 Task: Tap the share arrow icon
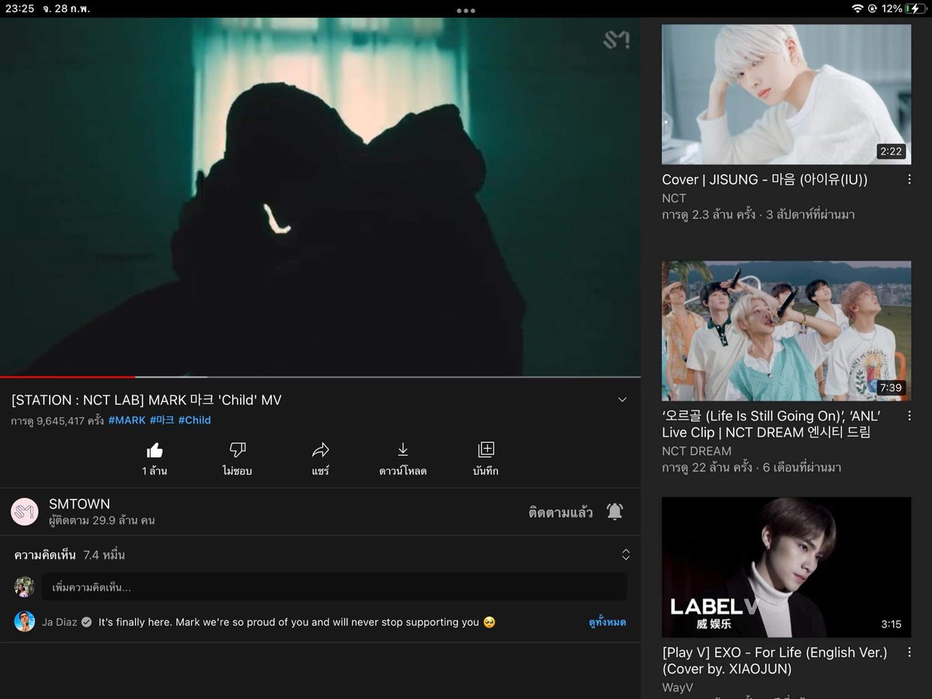point(321,450)
